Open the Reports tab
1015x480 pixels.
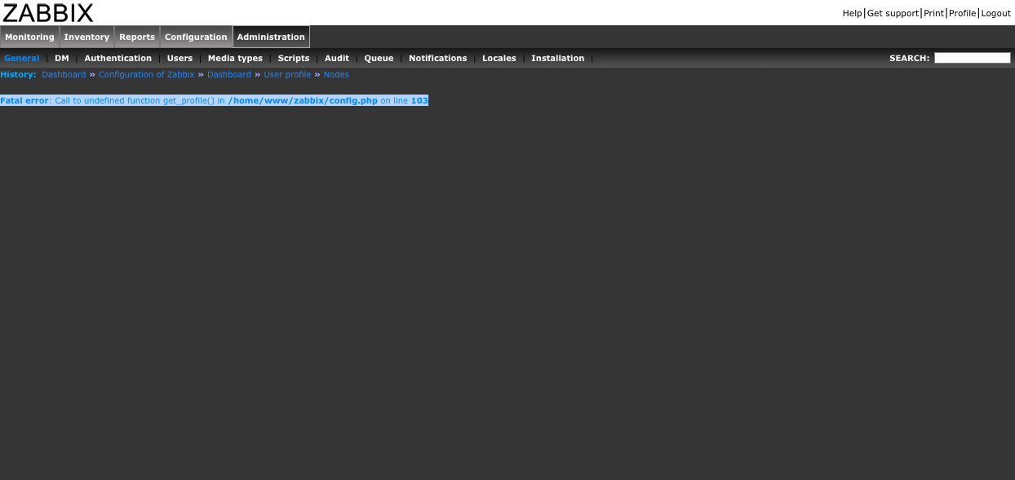137,37
